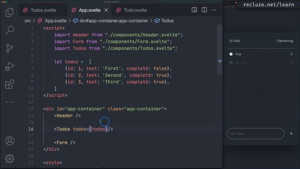Toggle the Second todo checkbox
300x169 pixels.
[231, 62]
